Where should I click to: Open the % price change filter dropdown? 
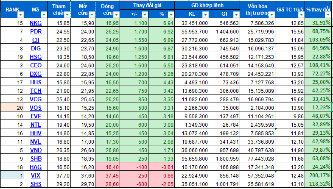171,14
